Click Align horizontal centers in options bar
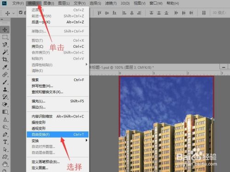The image size is (230, 172). [132, 13]
